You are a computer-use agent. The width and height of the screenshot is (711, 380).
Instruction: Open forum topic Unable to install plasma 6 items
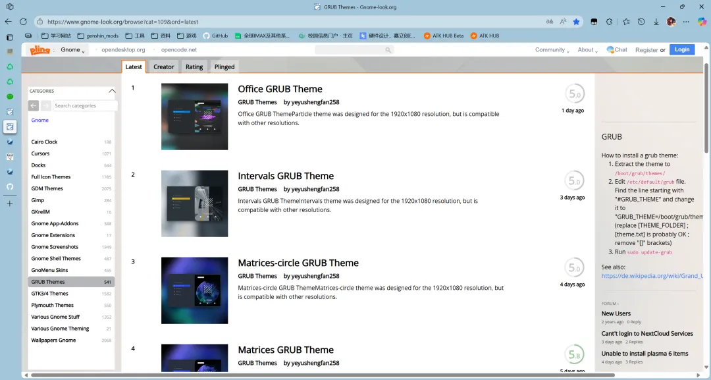point(645,353)
